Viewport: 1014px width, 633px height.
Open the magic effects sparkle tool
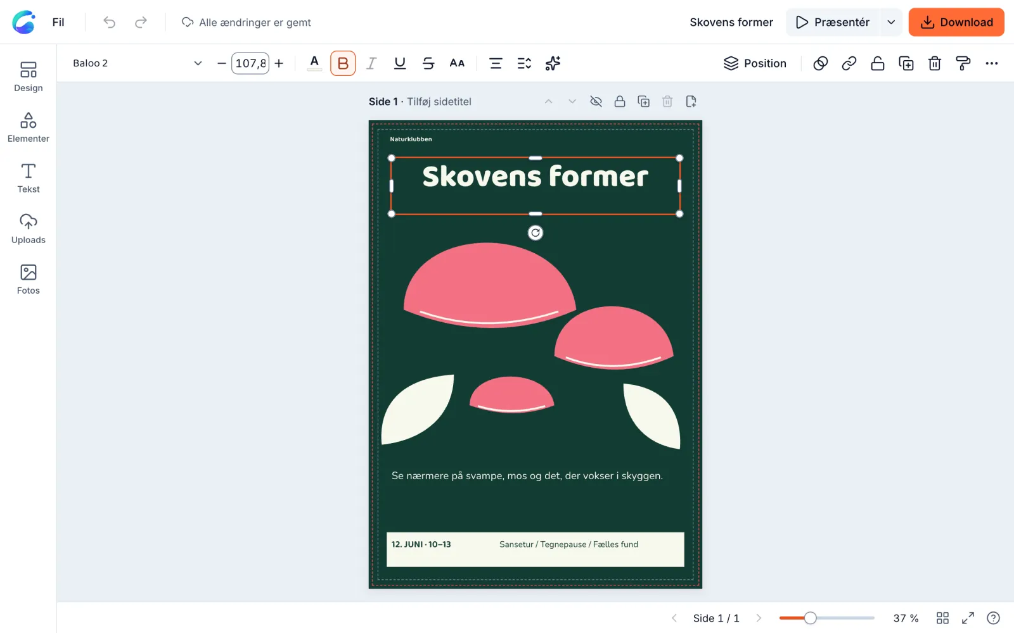pos(553,63)
